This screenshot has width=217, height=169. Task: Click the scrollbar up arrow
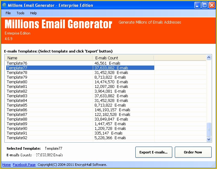point(209,57)
